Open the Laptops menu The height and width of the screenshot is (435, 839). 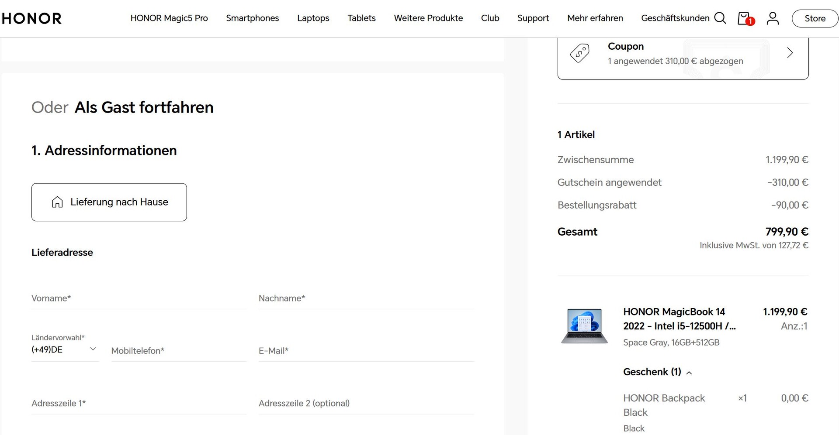coord(313,18)
